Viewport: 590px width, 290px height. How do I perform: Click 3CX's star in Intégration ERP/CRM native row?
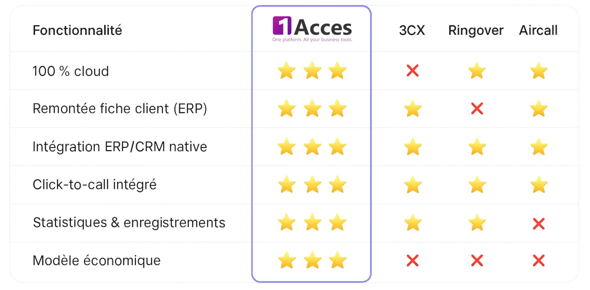412,147
